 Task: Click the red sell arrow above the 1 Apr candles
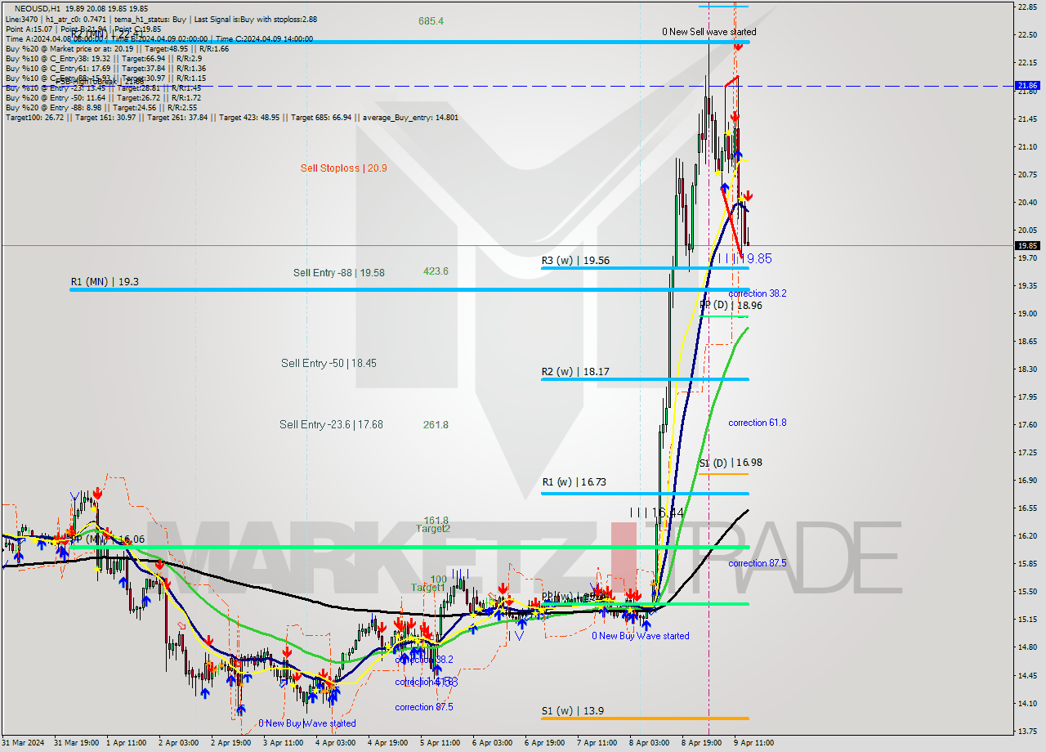click(x=98, y=493)
